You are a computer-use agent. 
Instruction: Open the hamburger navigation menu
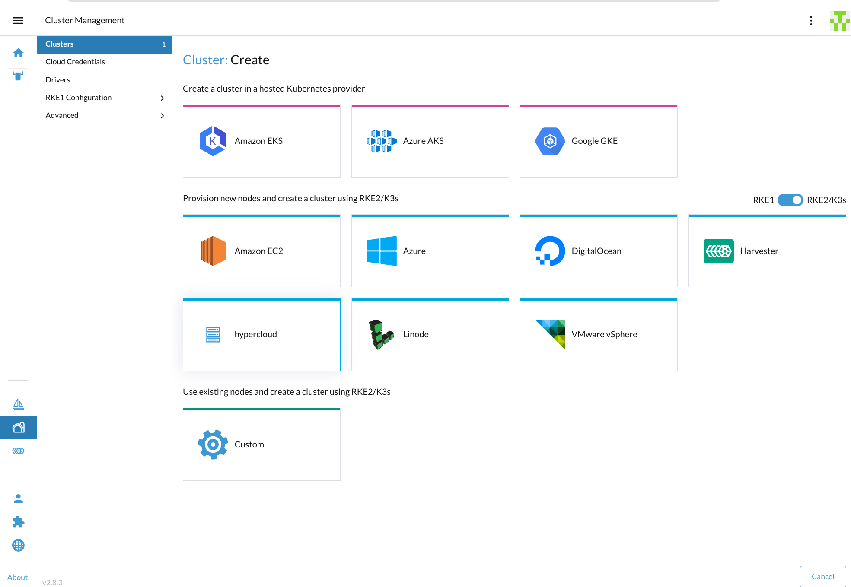(x=18, y=20)
